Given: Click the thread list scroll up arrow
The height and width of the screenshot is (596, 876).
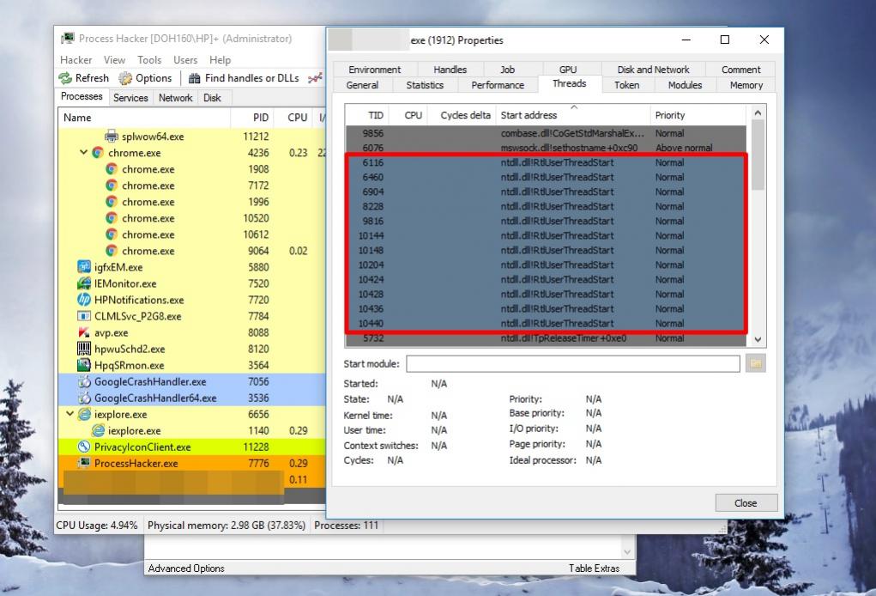Looking at the screenshot, I should click(x=758, y=113).
